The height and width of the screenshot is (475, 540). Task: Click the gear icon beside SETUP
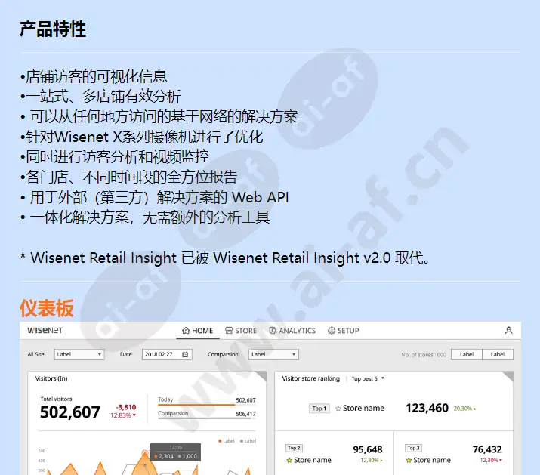[332, 331]
